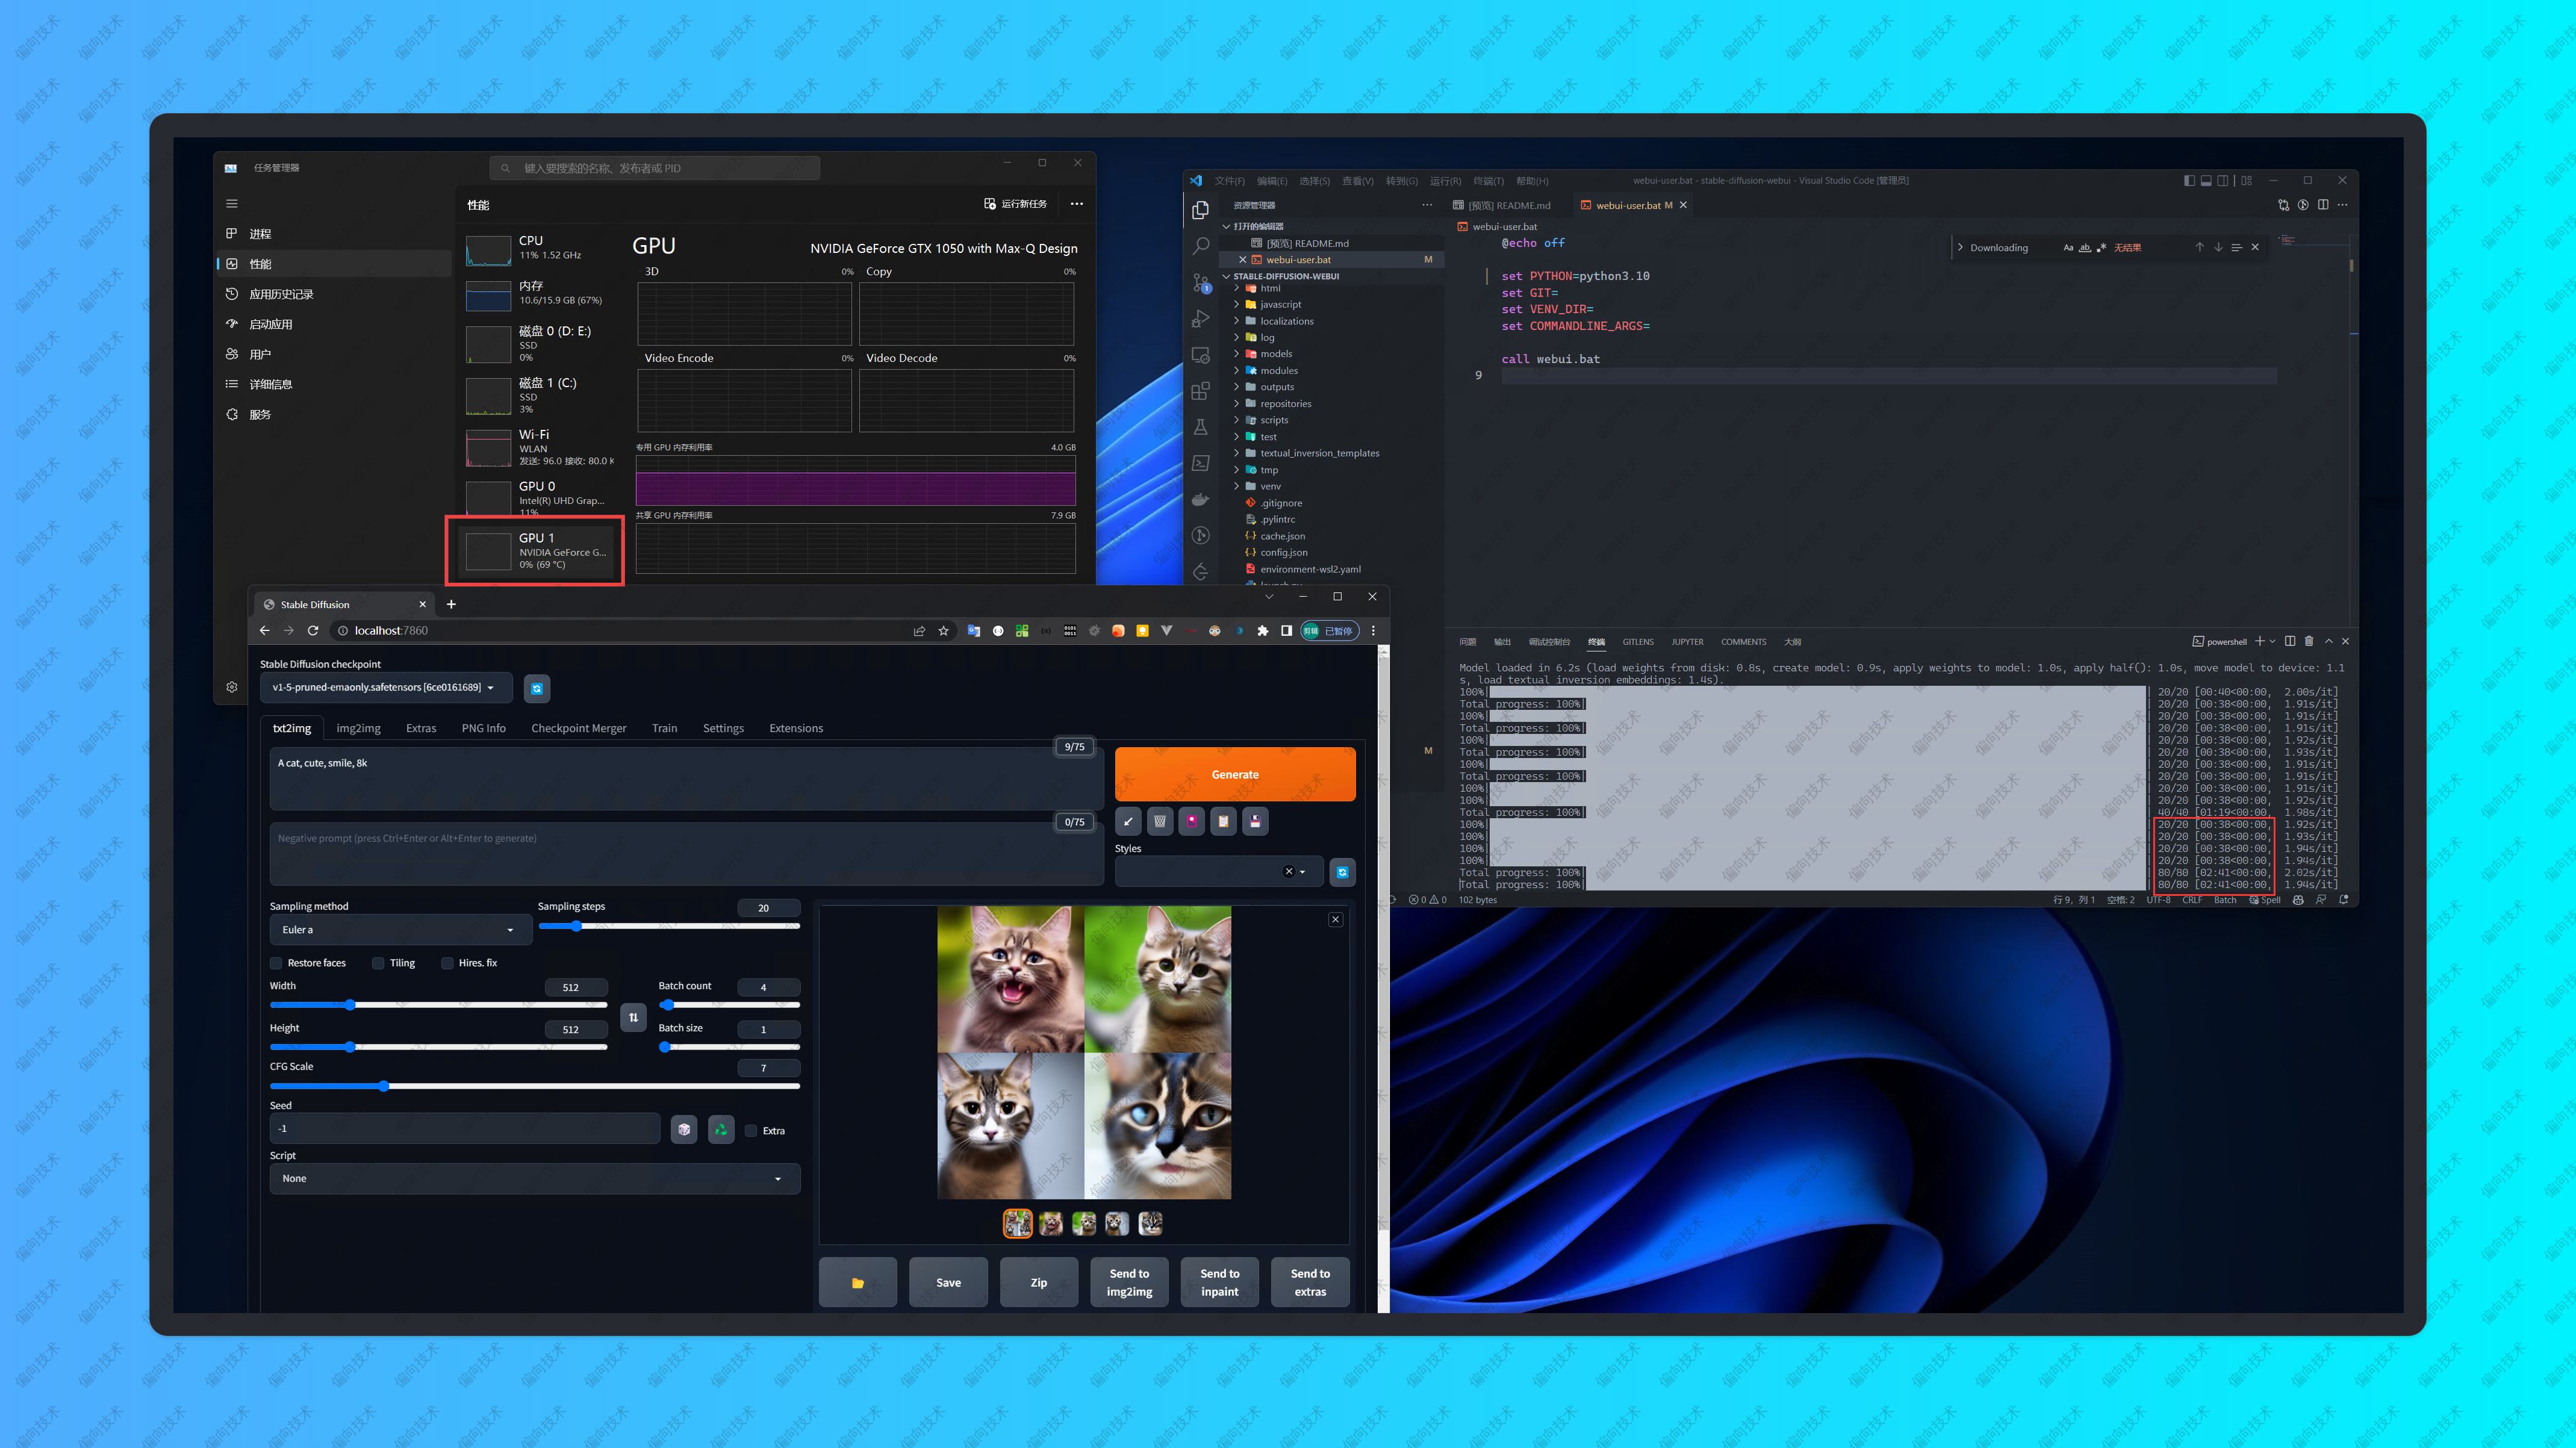Viewport: 2576px width, 1448px height.
Task: Open Source Control in VS Code activity bar
Action: click(1200, 283)
